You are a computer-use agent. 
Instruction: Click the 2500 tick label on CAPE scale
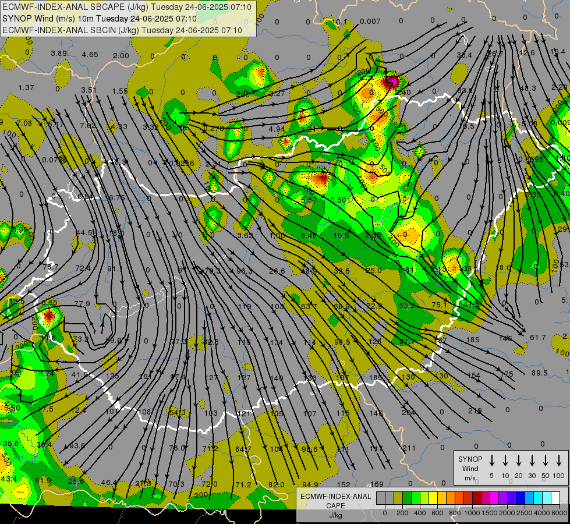tap(525, 513)
